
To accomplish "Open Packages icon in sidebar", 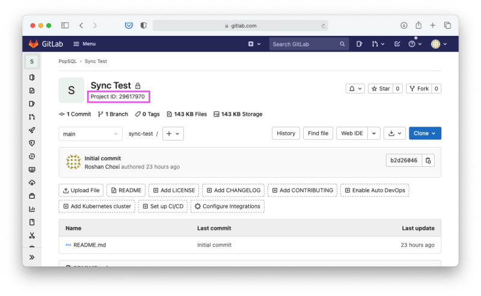I will [32, 196].
